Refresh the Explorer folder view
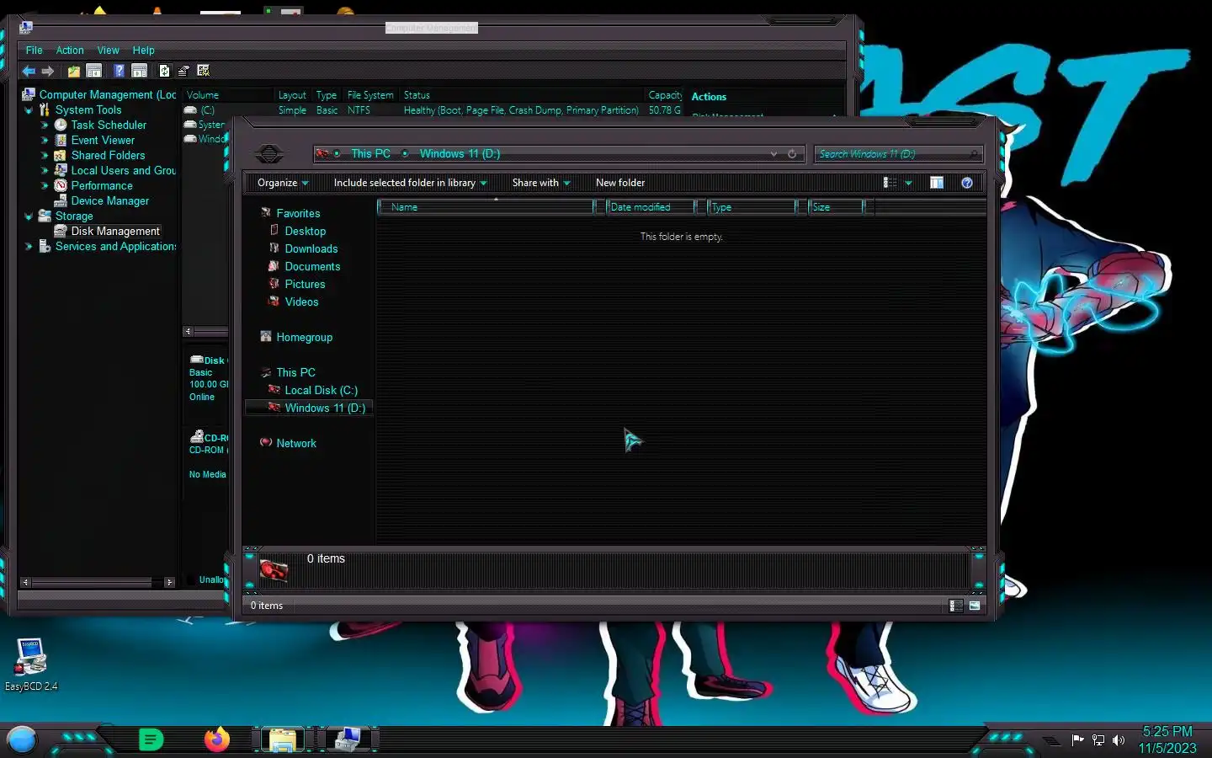The image size is (1212, 758). click(792, 154)
